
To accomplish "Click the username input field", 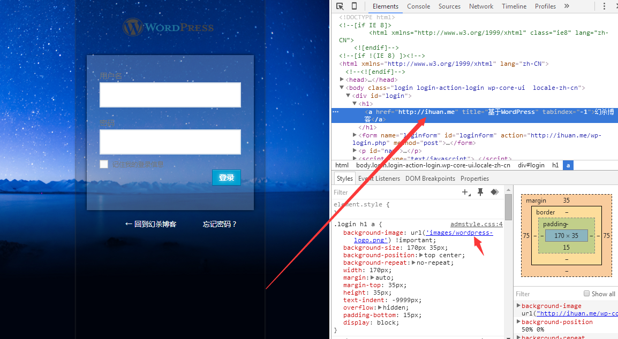I will click(x=170, y=95).
